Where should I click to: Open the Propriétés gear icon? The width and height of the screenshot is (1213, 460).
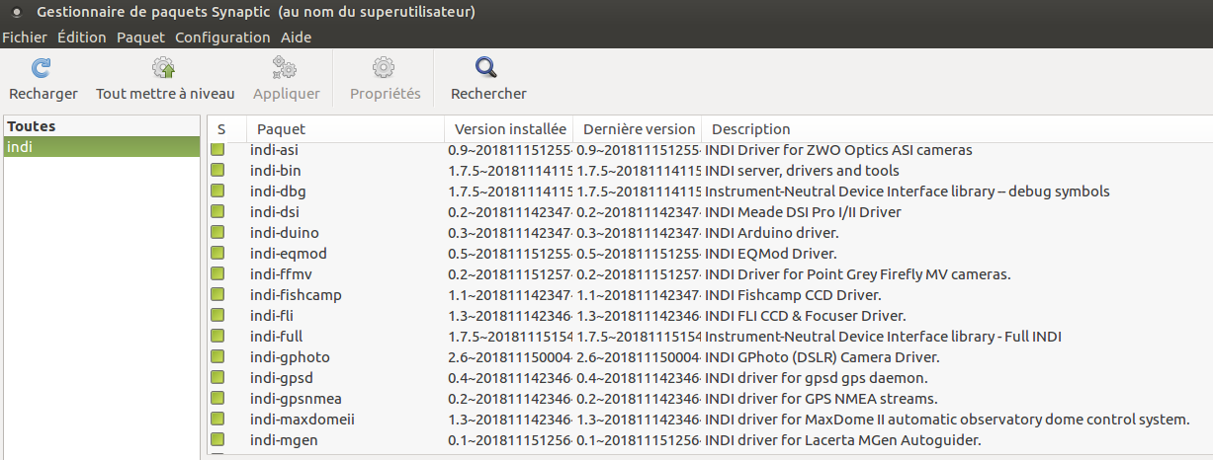[x=385, y=68]
